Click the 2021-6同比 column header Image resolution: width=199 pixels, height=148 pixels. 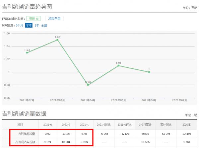[x=103, y=124]
